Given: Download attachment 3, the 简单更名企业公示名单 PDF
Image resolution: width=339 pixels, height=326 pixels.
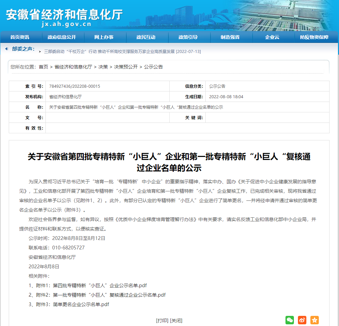Looking at the screenshot, I should click(81, 304).
